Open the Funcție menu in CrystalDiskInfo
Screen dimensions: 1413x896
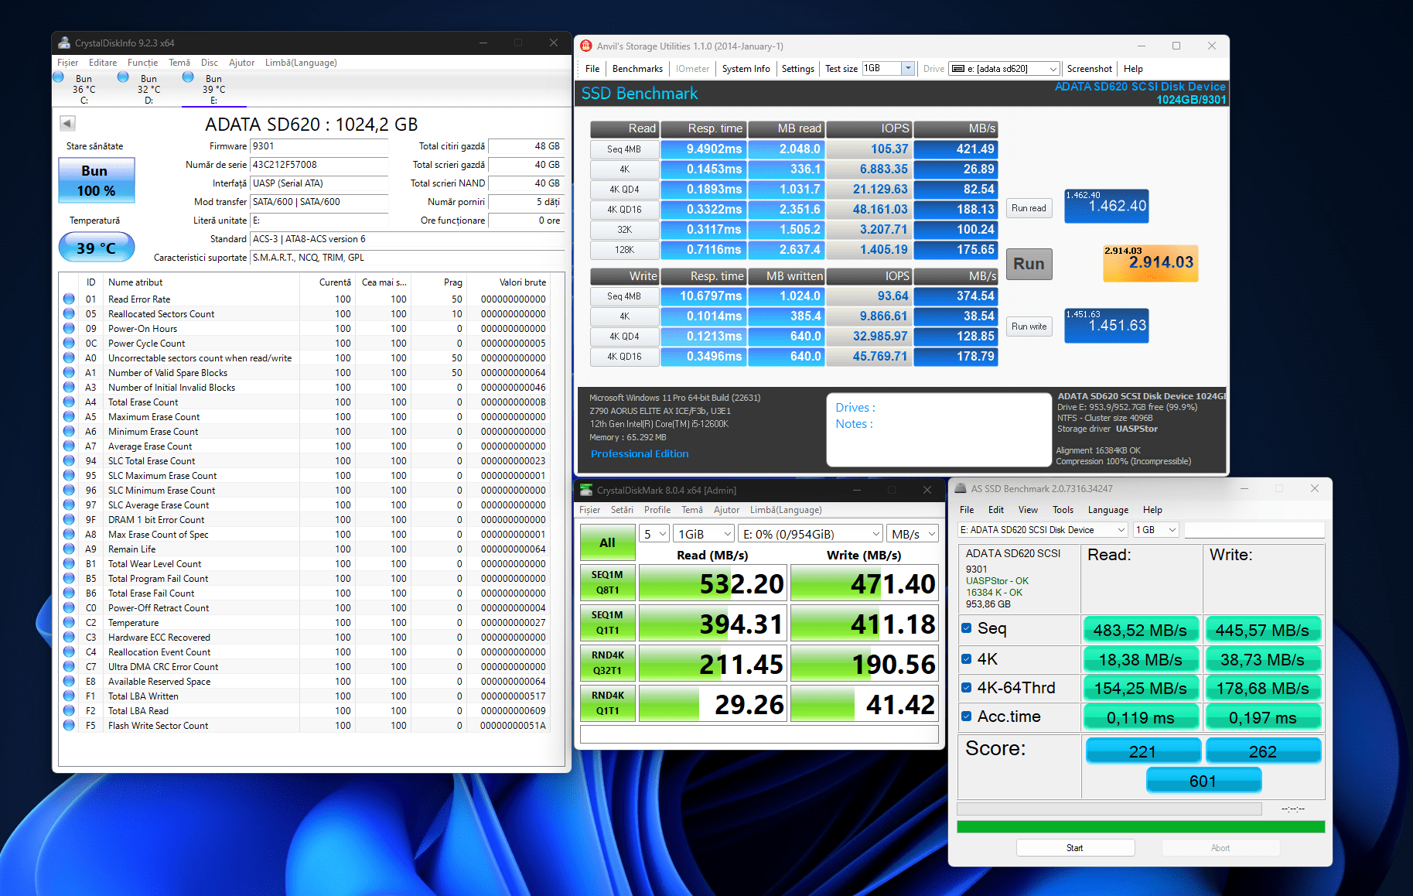(142, 63)
